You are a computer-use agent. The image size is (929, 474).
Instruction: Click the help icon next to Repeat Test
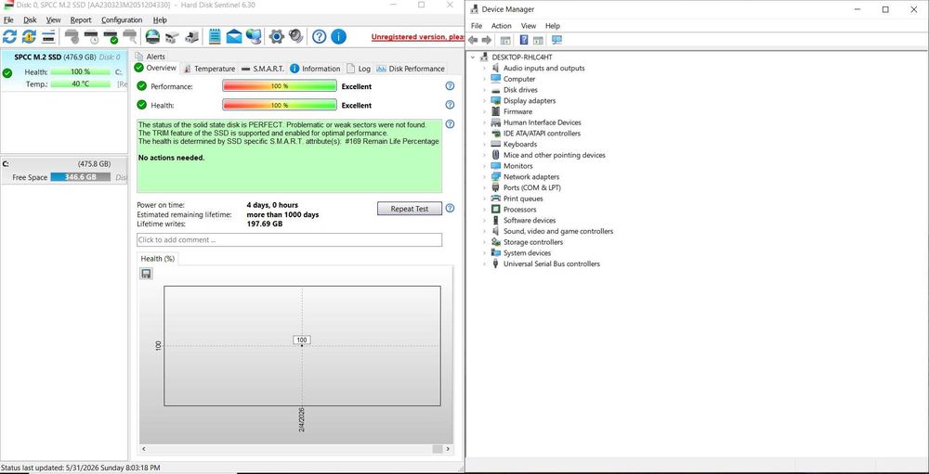pos(450,209)
